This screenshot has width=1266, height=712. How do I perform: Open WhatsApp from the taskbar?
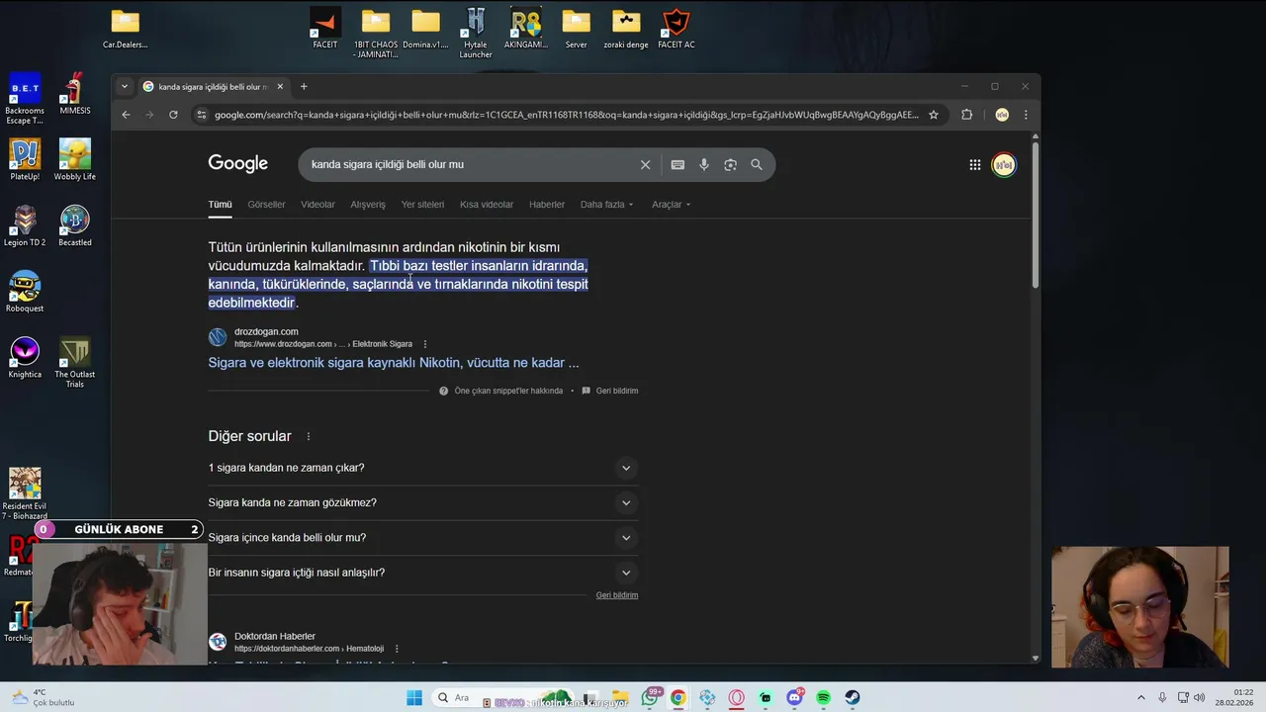(x=650, y=698)
